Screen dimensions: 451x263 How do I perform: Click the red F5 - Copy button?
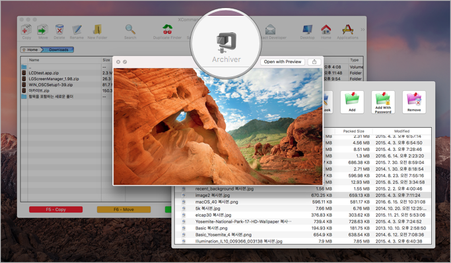56,210
